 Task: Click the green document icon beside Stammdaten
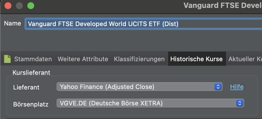7,59
